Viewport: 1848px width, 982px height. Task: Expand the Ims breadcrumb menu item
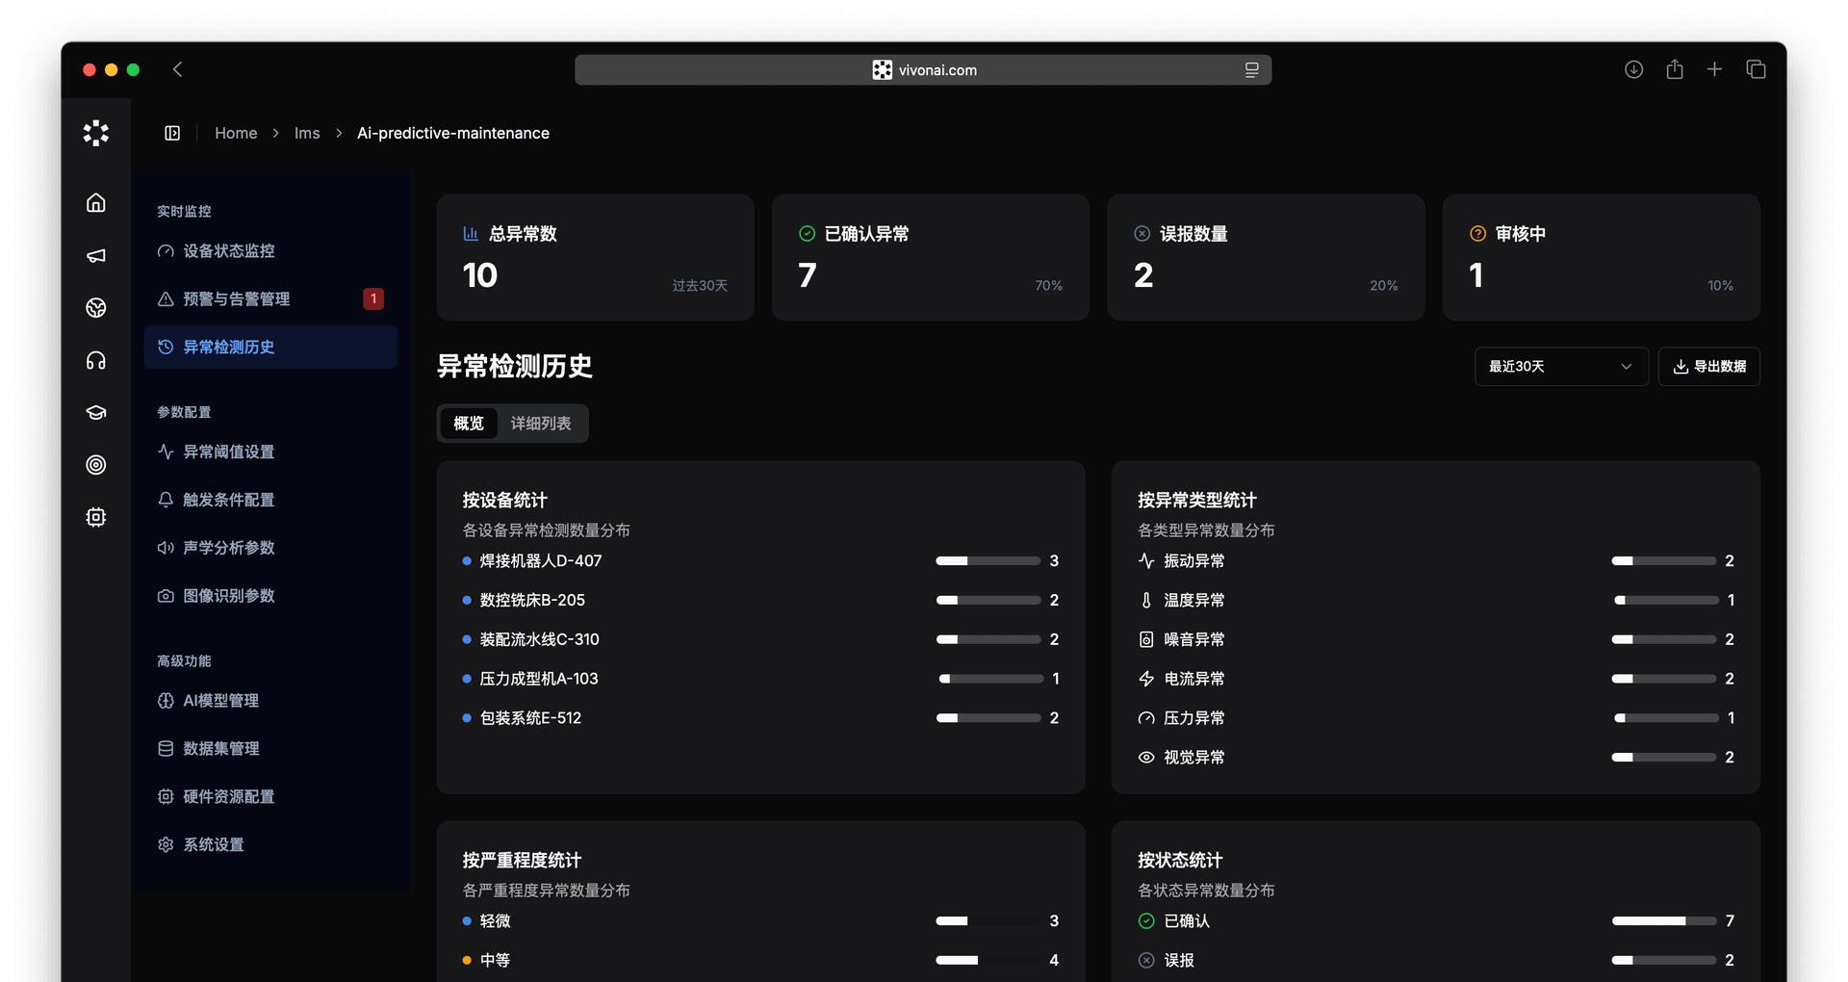pyautogui.click(x=307, y=133)
